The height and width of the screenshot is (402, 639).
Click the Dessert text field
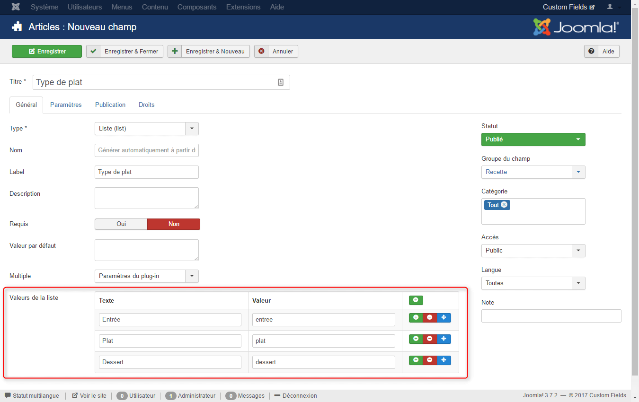170,362
